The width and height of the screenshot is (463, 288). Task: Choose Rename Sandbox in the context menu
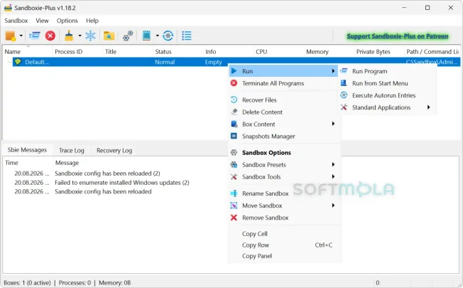pos(265,193)
